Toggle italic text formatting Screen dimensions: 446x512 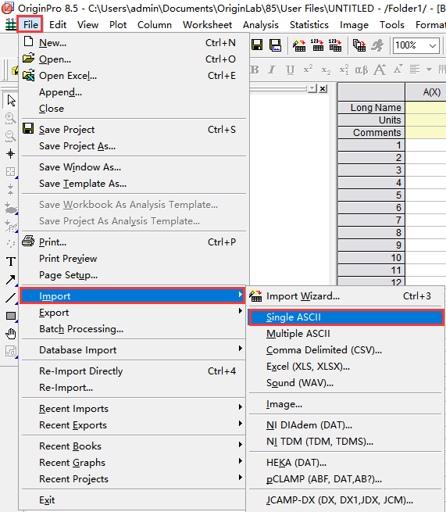272,70
